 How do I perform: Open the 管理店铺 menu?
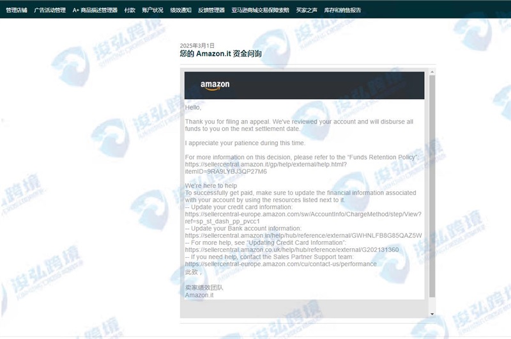[17, 10]
